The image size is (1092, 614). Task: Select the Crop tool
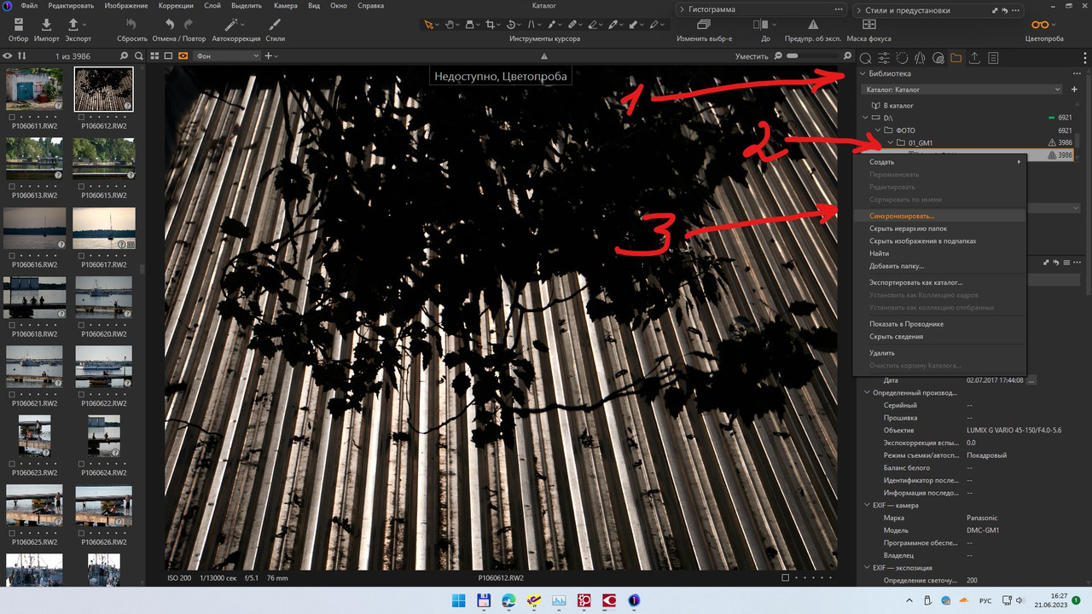click(491, 25)
